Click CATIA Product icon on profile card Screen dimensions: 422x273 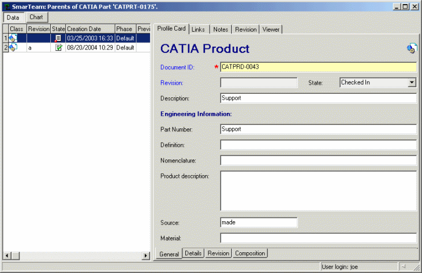412,48
